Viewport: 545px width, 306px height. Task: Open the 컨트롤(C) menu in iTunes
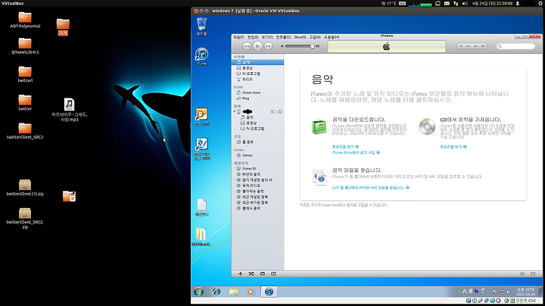coord(283,37)
